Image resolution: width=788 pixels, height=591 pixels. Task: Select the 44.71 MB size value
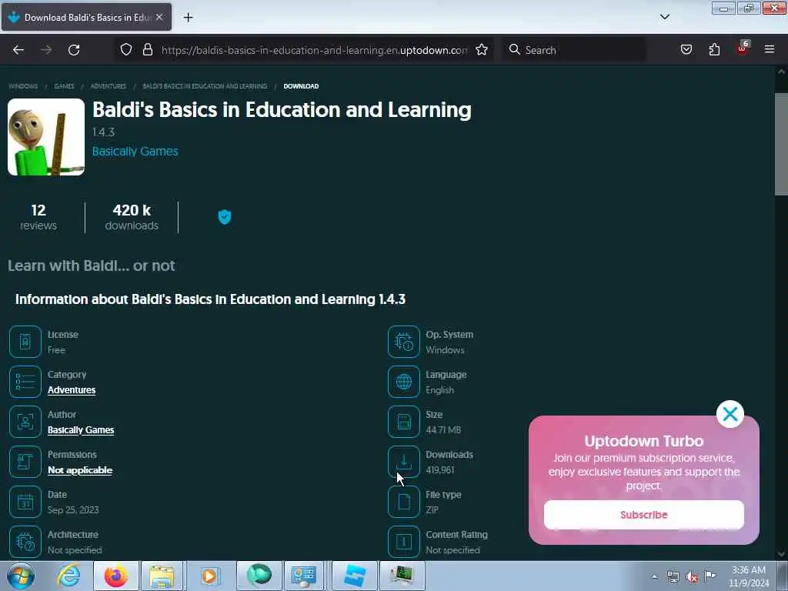tap(443, 430)
